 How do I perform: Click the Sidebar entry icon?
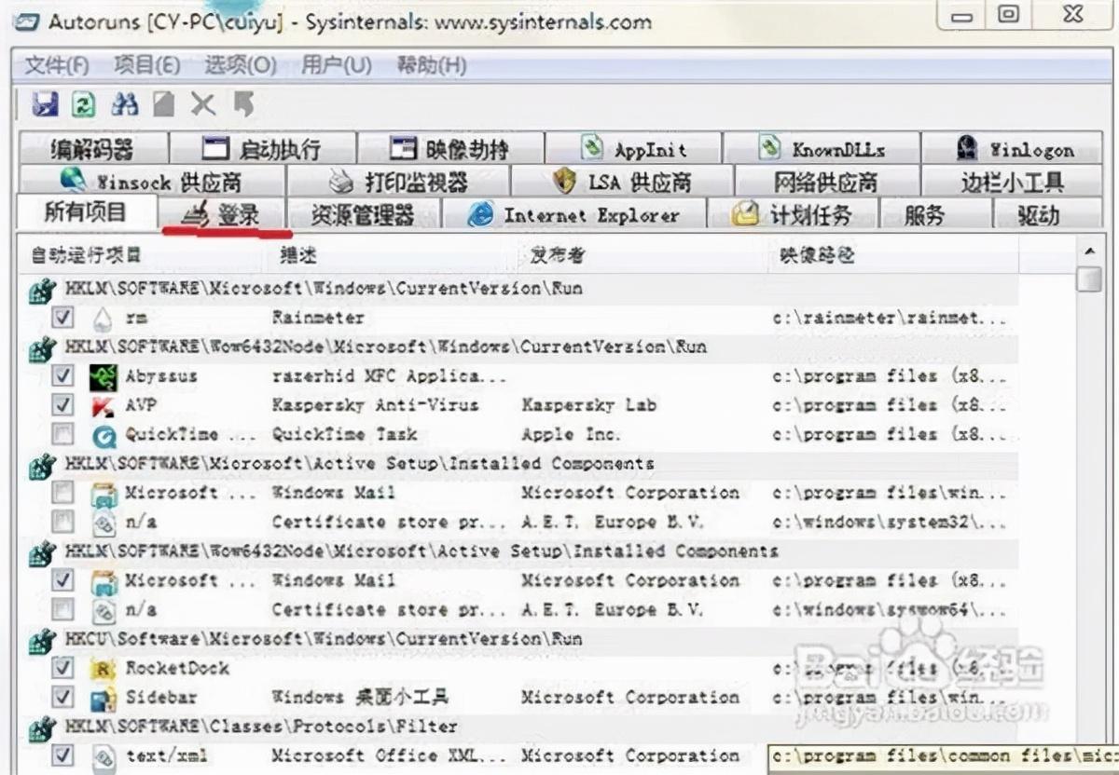(103, 698)
